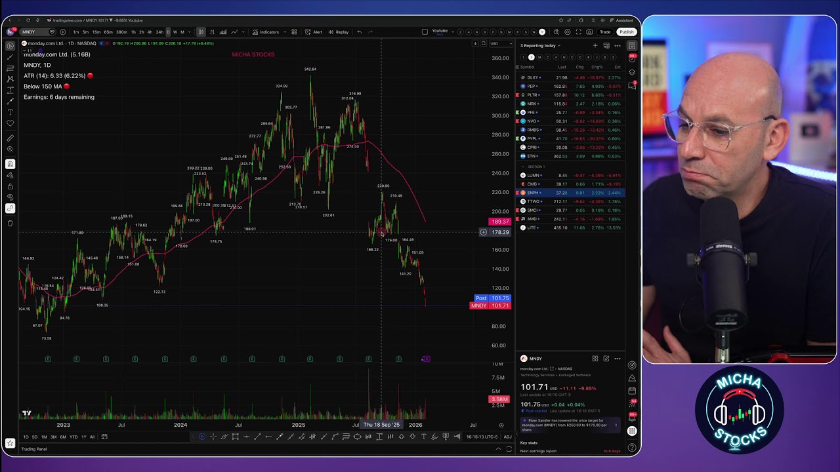Sort watchlist by Last column
Image resolution: width=840 pixels, height=472 pixels.
pos(562,67)
